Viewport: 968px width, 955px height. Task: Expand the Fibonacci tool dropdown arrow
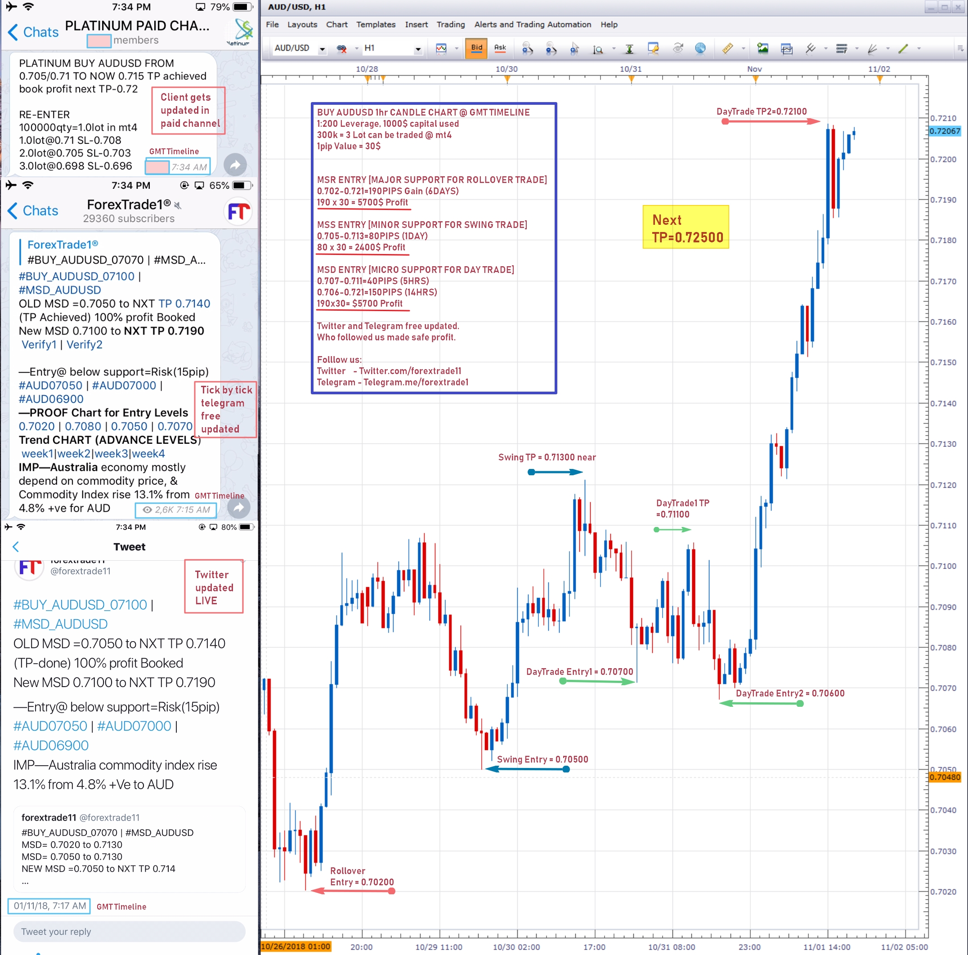pyautogui.click(x=857, y=49)
